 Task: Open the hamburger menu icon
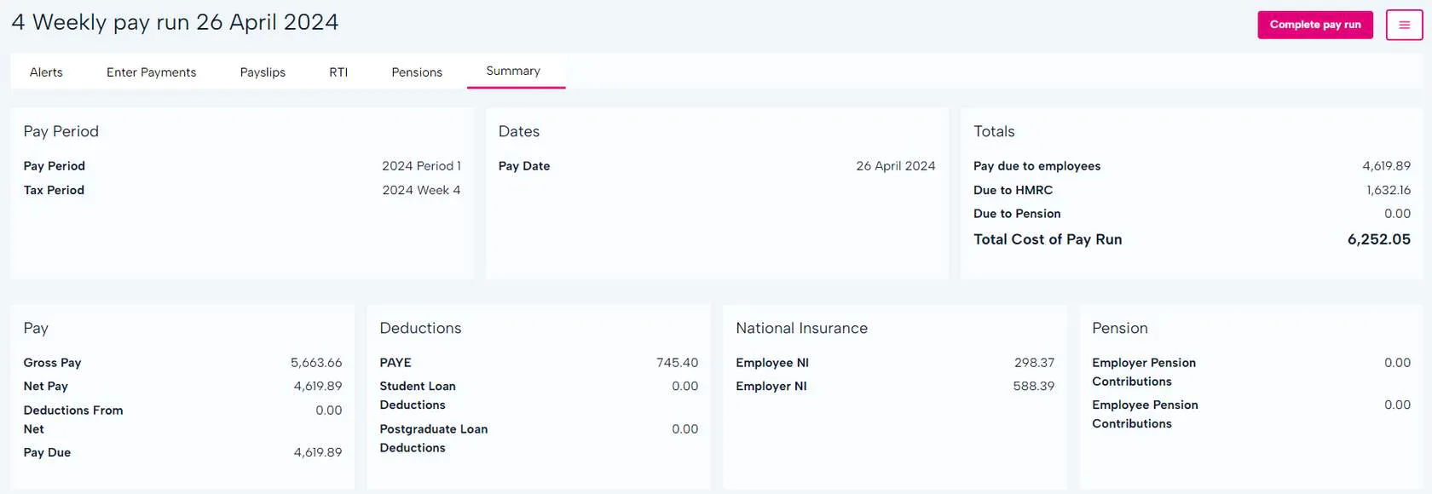pyautogui.click(x=1404, y=25)
